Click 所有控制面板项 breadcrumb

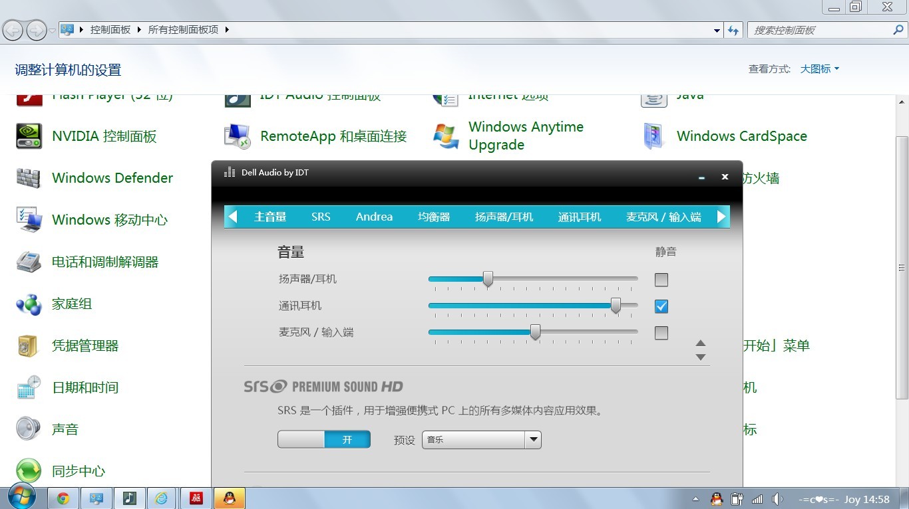click(x=183, y=30)
